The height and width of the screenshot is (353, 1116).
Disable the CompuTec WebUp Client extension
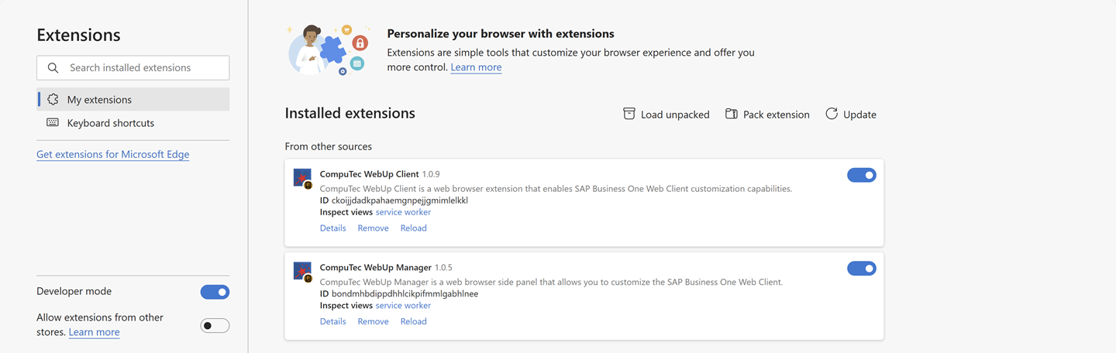(x=862, y=175)
